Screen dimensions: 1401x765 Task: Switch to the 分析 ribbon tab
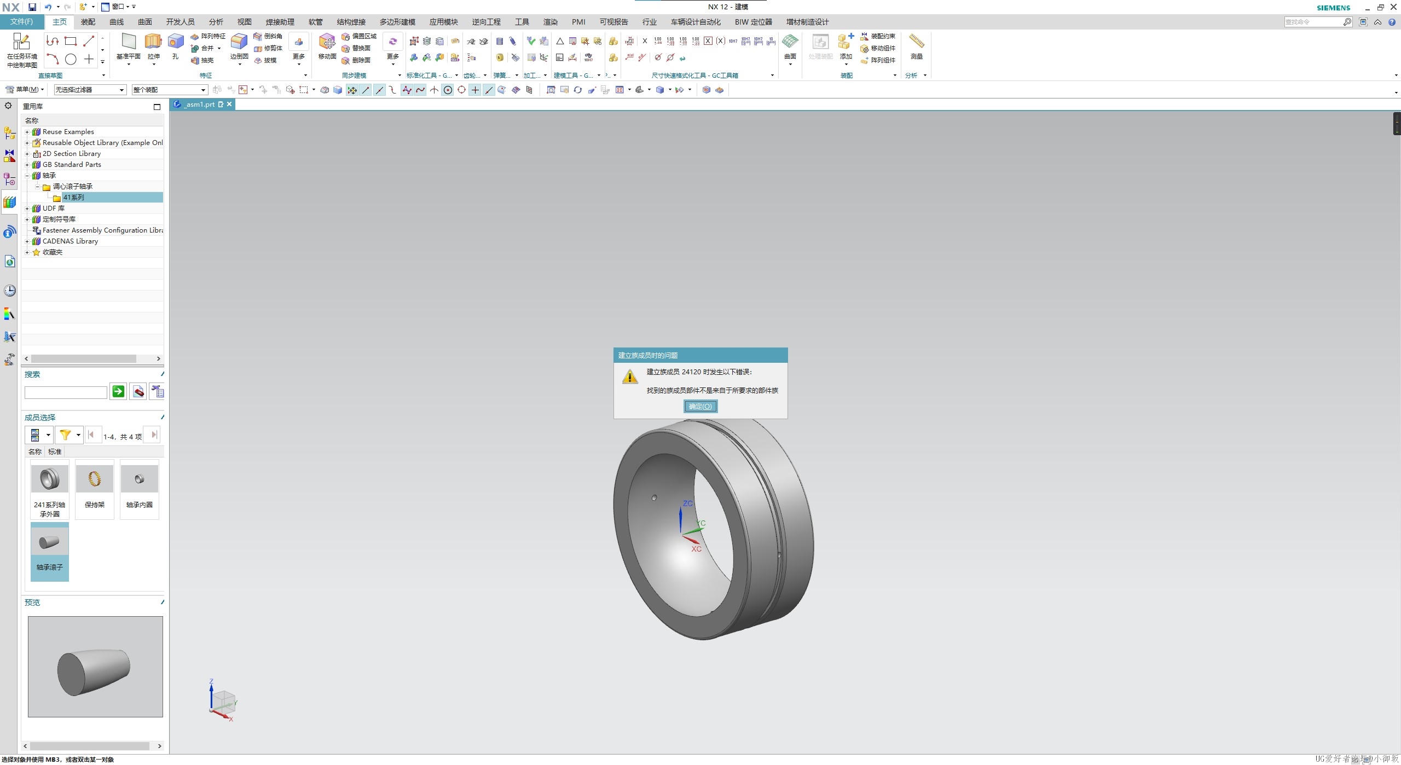[216, 22]
